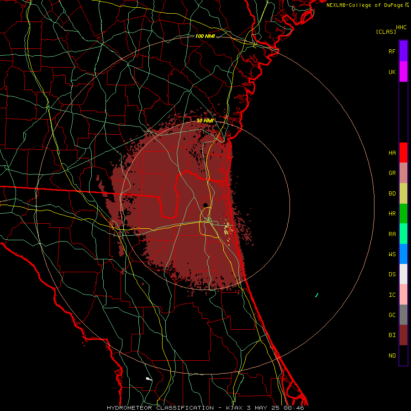Click the small green echo offshore east
Screen dimensions: 411x411
click(x=316, y=295)
